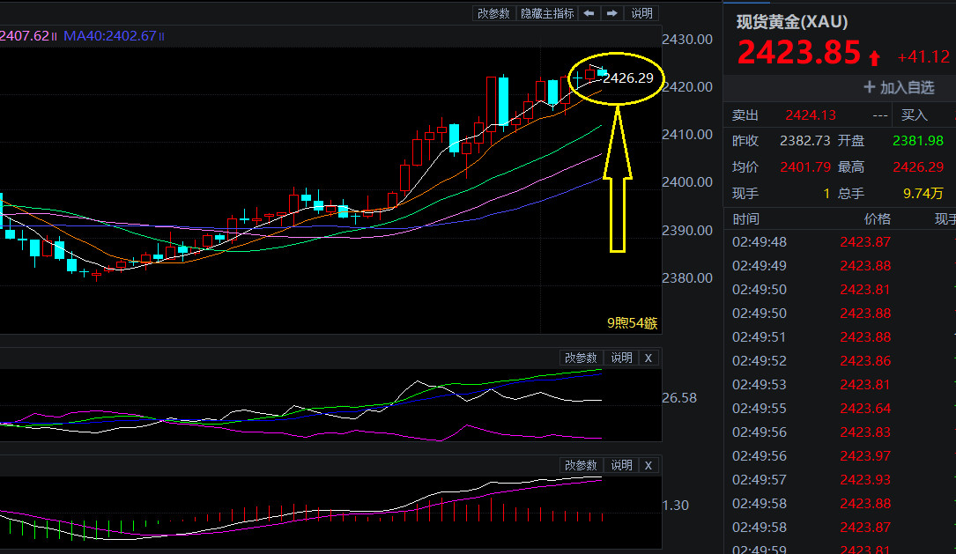Image resolution: width=956 pixels, height=554 pixels.
Task: Click the 最高 value 2426.29 in quote panel
Action: 917,167
